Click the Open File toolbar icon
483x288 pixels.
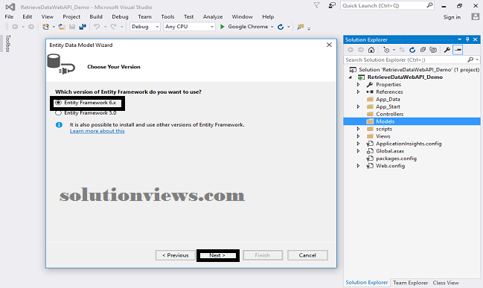click(x=62, y=27)
